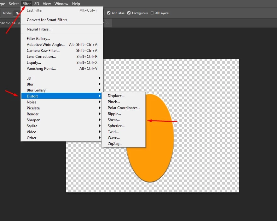Expand the 3D filter submenu
Screen dimensions: 277x221
coord(62,78)
